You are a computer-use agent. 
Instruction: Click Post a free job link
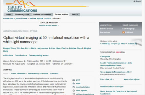coord(107,79)
